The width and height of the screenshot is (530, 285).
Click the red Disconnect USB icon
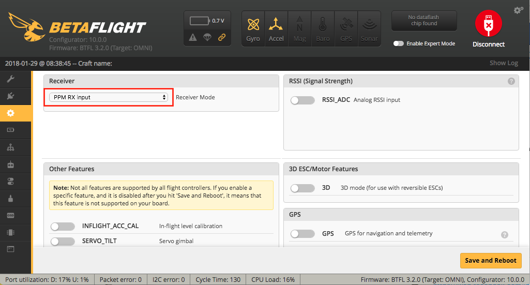tap(489, 23)
